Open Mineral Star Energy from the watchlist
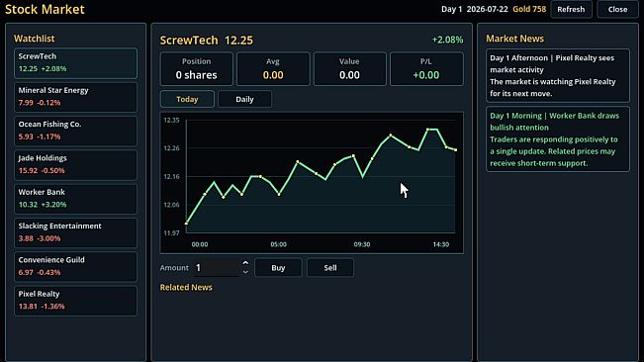The height and width of the screenshot is (362, 644). (x=75, y=97)
